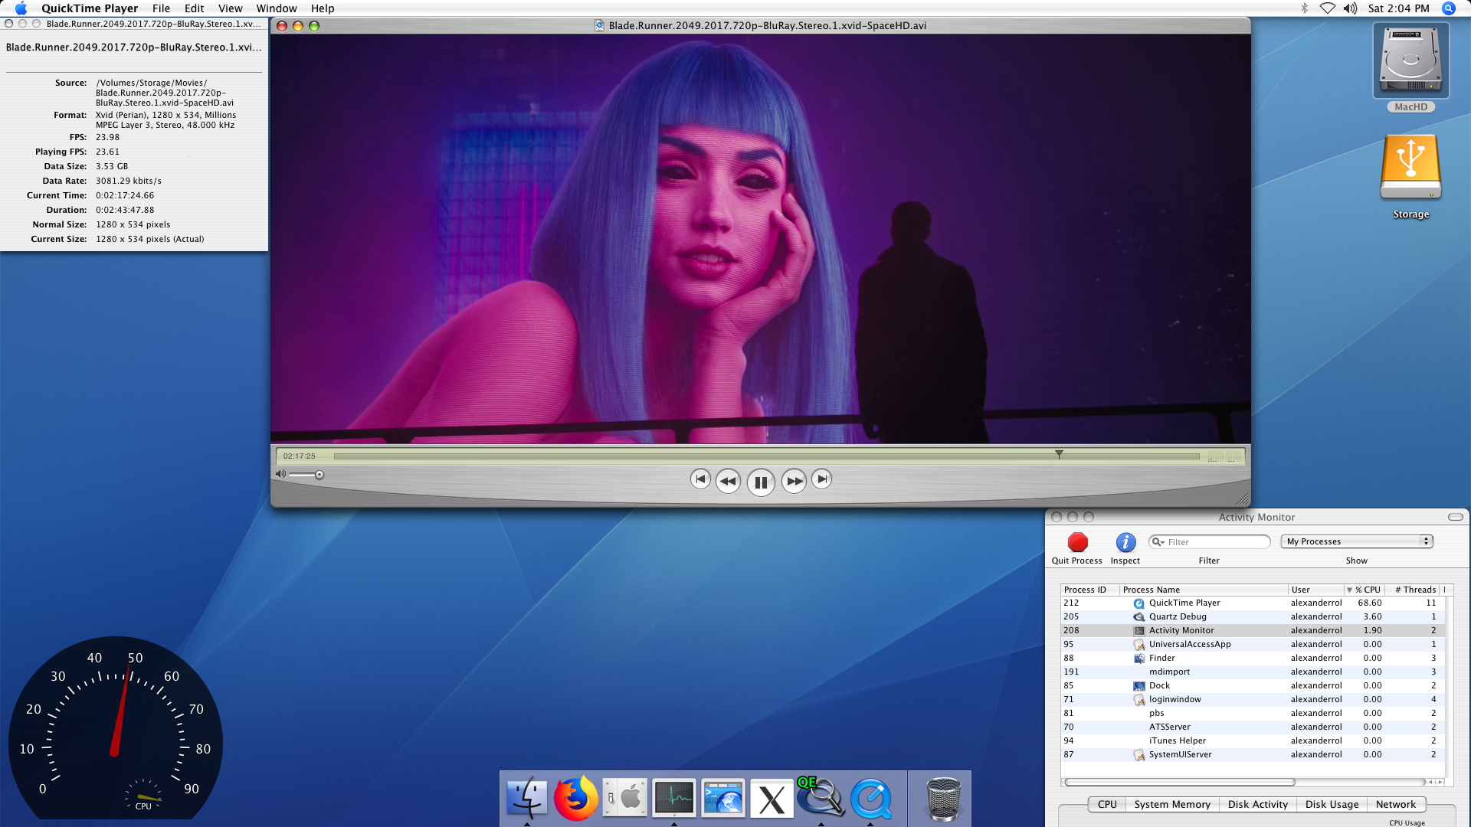Sort by the Process ID column

click(x=1089, y=590)
